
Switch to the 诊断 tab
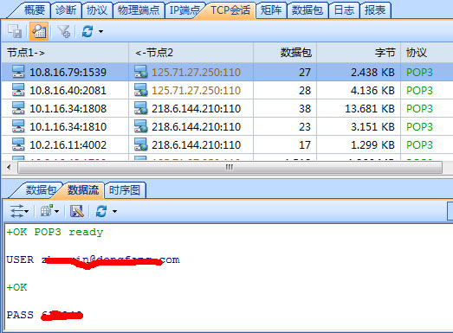point(66,10)
